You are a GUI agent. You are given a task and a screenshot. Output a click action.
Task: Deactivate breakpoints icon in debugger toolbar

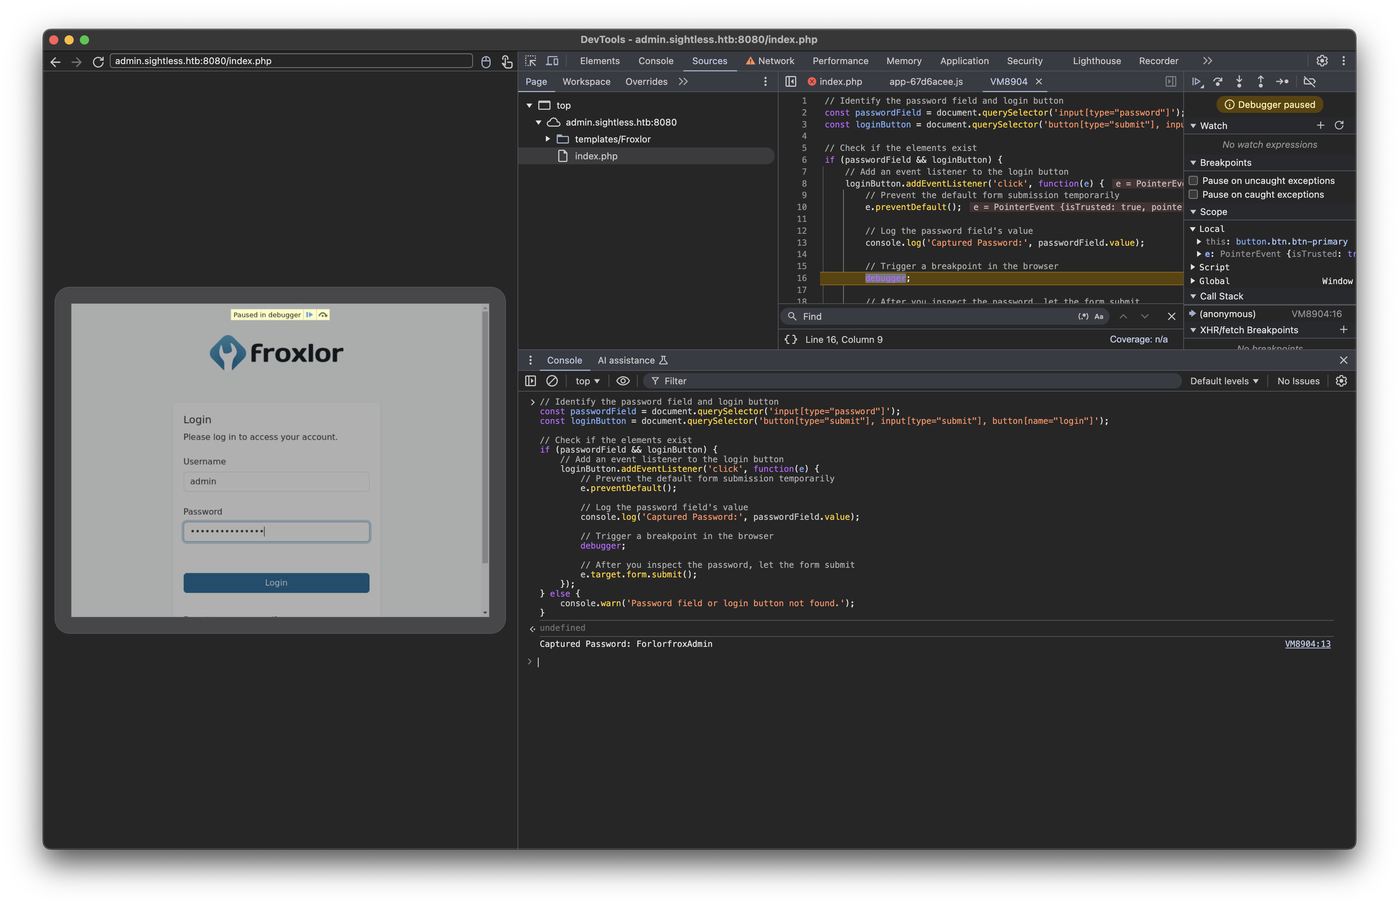click(1310, 82)
